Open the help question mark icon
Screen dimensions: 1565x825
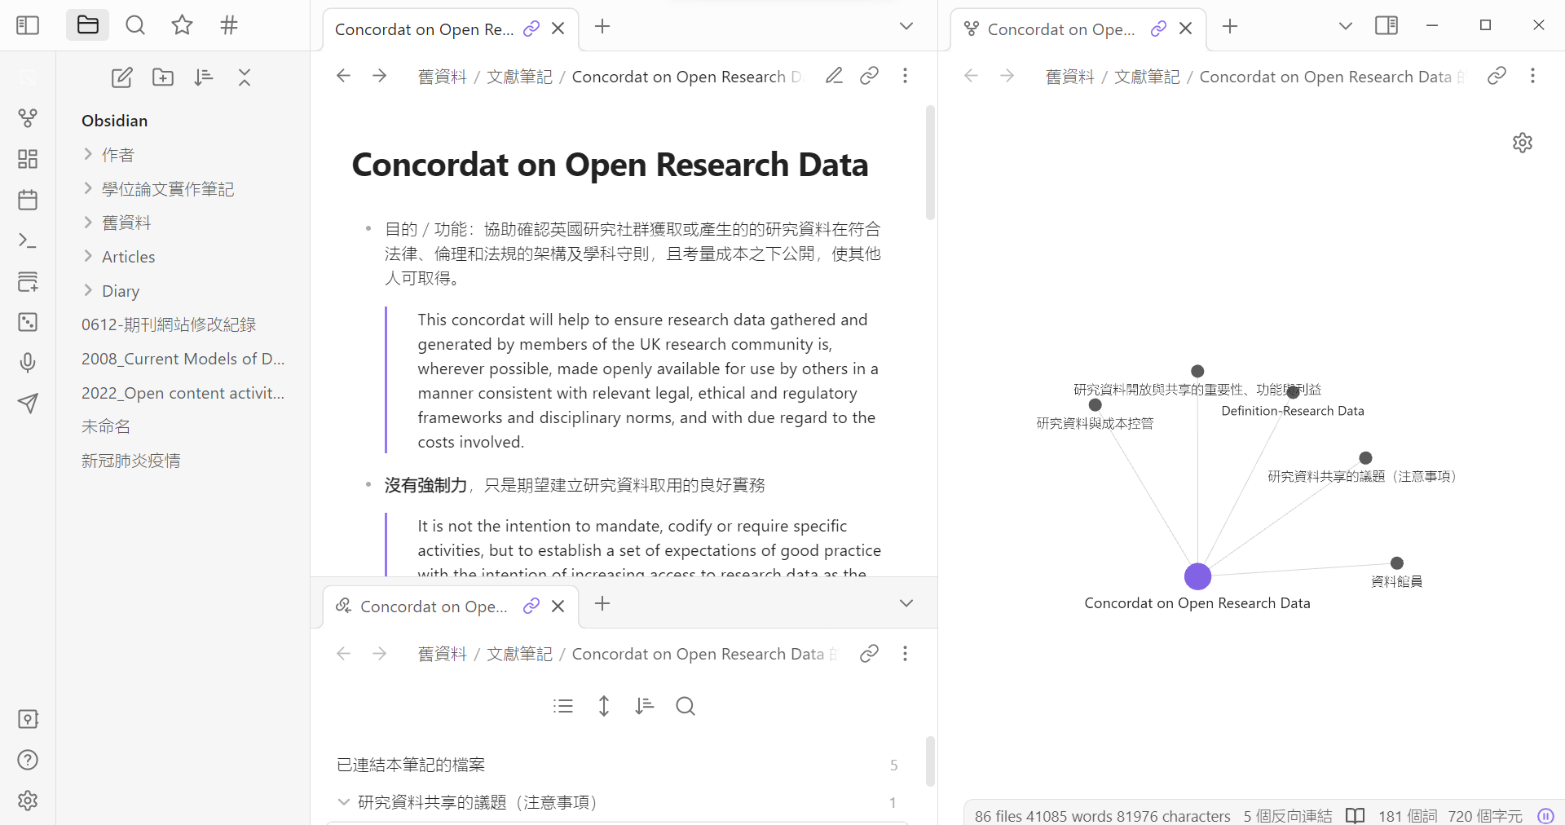tap(28, 760)
